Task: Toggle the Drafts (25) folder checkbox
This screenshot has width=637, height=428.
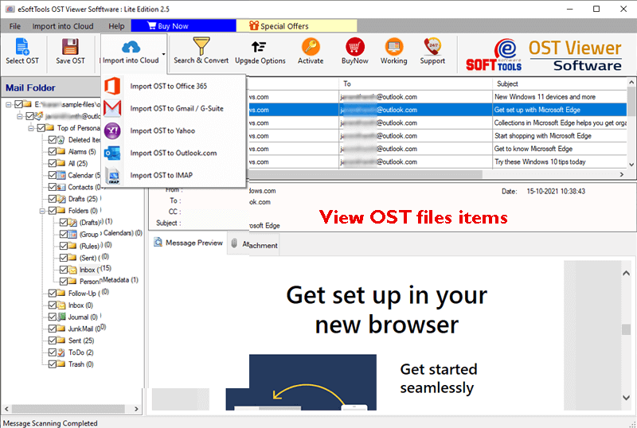Action: pos(52,199)
